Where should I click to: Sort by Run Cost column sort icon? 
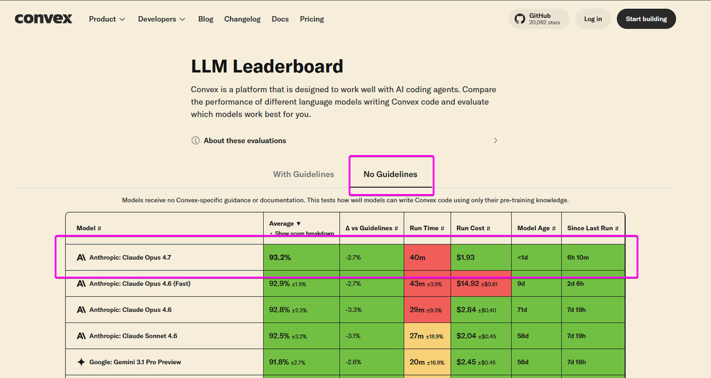click(489, 228)
